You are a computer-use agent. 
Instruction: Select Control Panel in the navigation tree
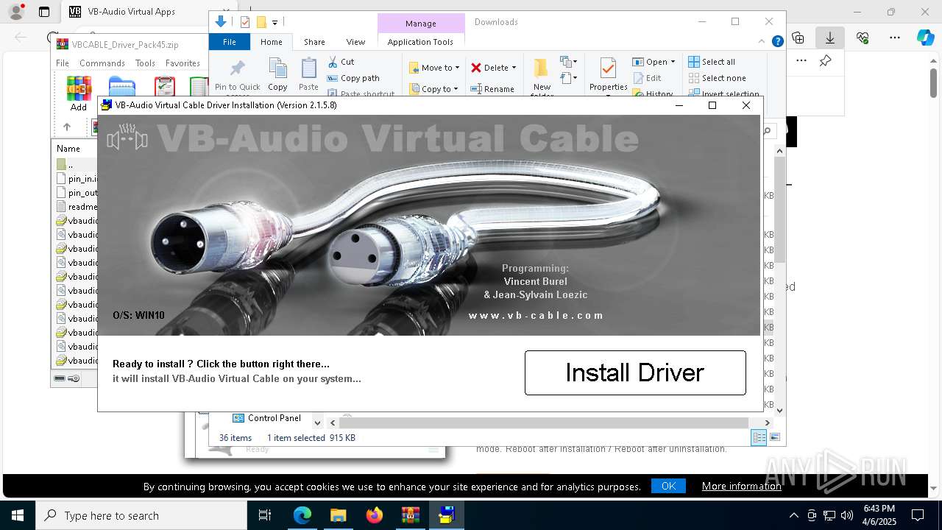point(266,418)
